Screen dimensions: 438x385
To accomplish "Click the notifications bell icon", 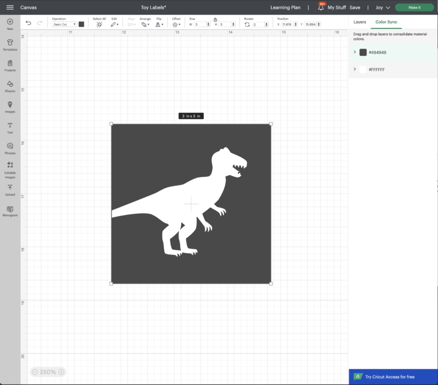I will (x=321, y=7).
